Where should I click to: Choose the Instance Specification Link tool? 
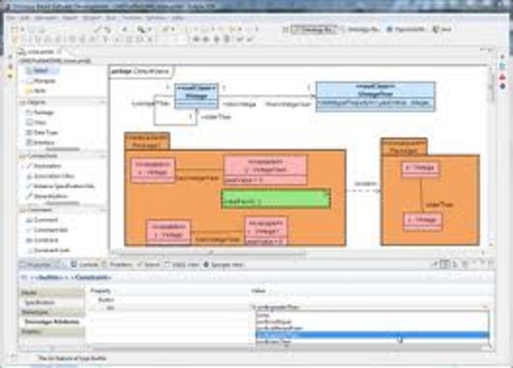(x=60, y=187)
